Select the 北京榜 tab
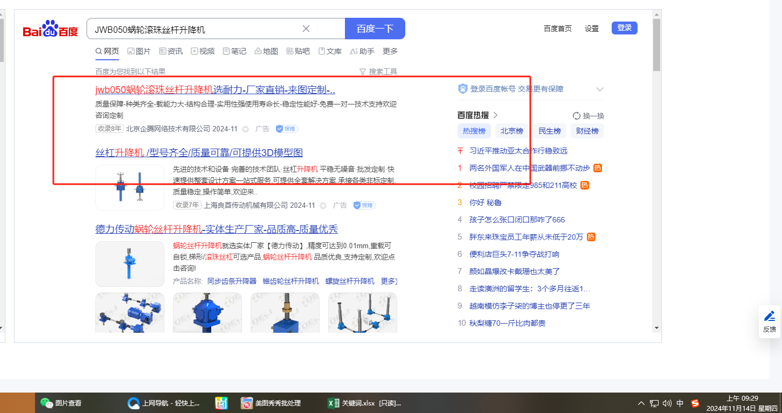This screenshot has width=782, height=413. click(512, 131)
